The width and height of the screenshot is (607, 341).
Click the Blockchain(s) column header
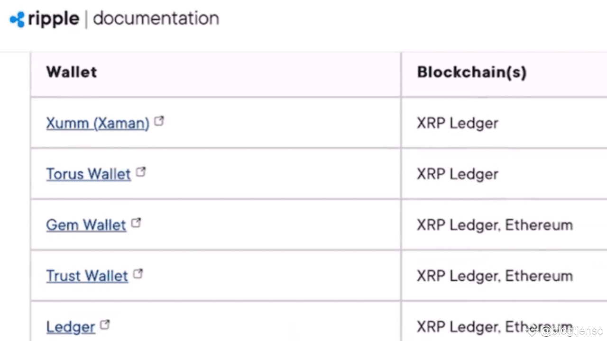[x=471, y=72]
